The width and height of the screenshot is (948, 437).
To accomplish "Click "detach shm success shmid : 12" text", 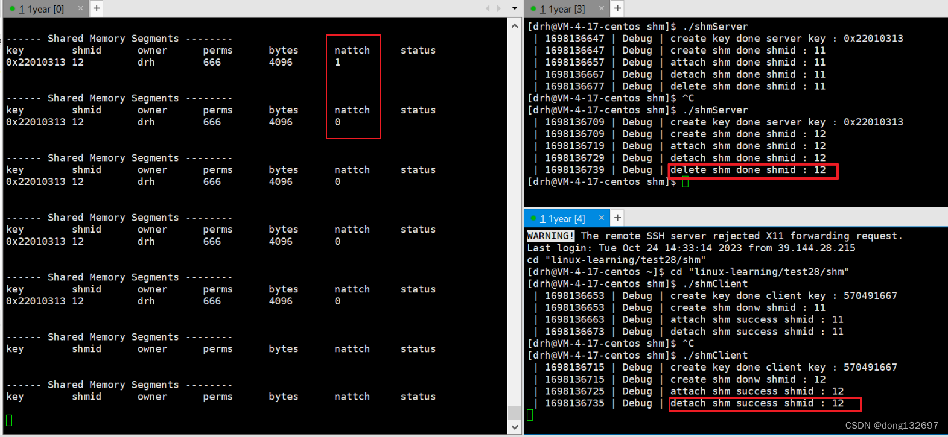I will coord(757,403).
